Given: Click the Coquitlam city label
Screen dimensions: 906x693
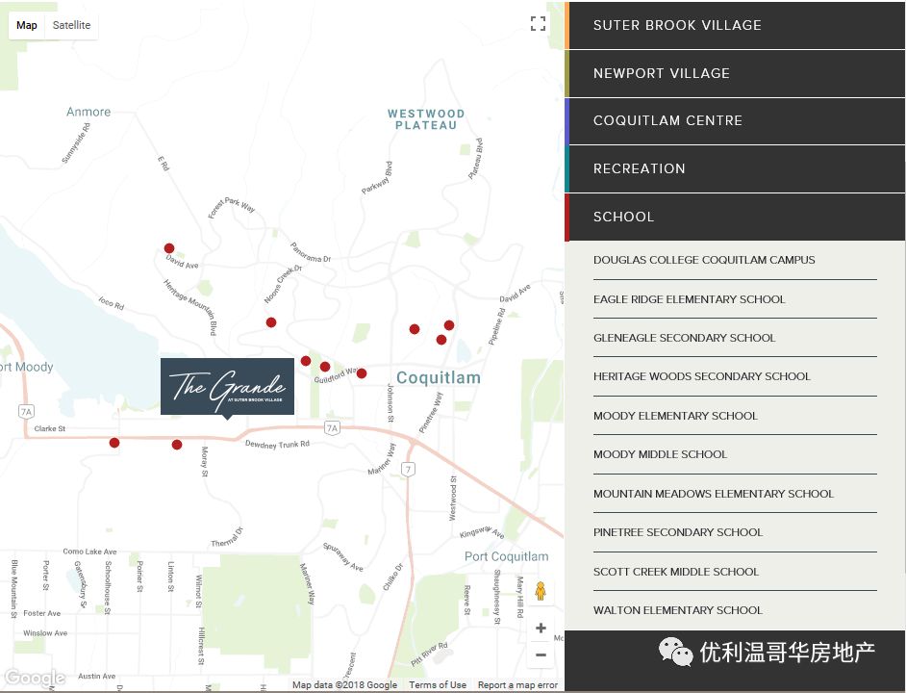Looking at the screenshot, I should coord(439,377).
